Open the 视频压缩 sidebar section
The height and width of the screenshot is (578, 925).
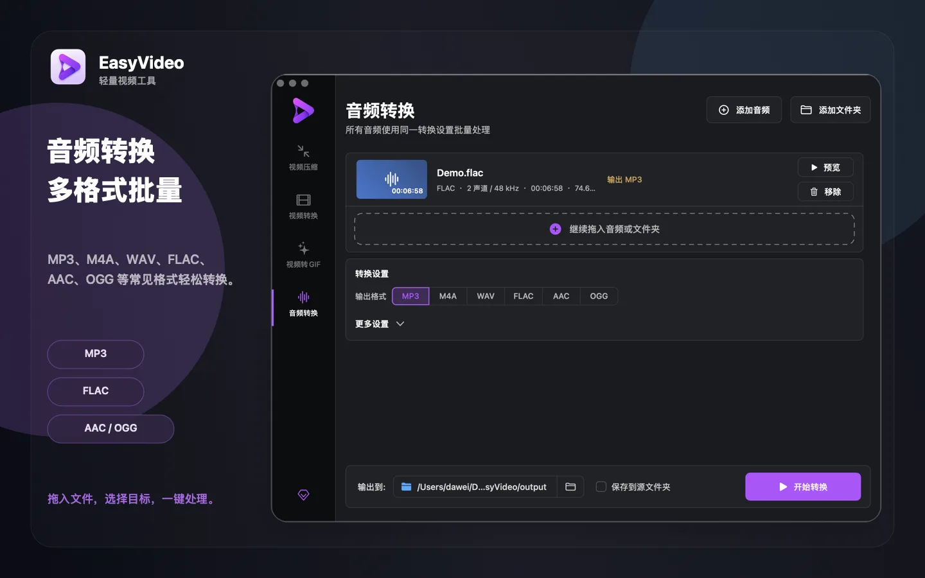[303, 157]
